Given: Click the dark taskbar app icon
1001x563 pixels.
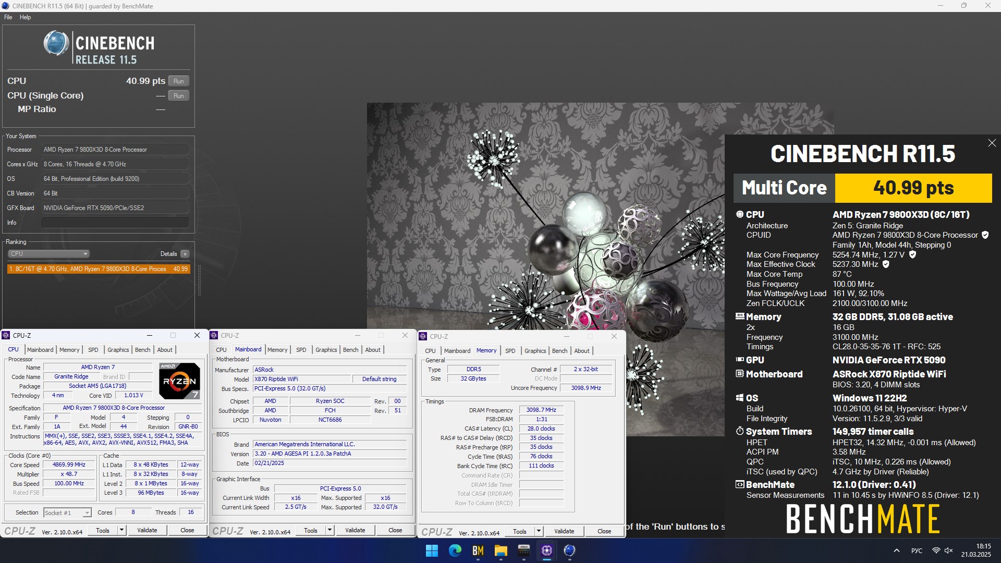Looking at the screenshot, I should click(x=523, y=550).
